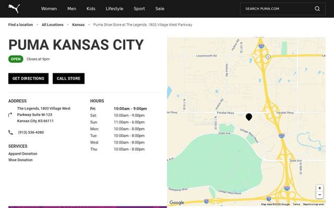The image size is (334, 208).
Task: Open the Men menu
Action: click(x=72, y=9)
